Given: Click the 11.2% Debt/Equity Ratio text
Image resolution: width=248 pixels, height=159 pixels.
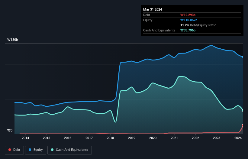Looking at the screenshot, I should pos(198,25).
